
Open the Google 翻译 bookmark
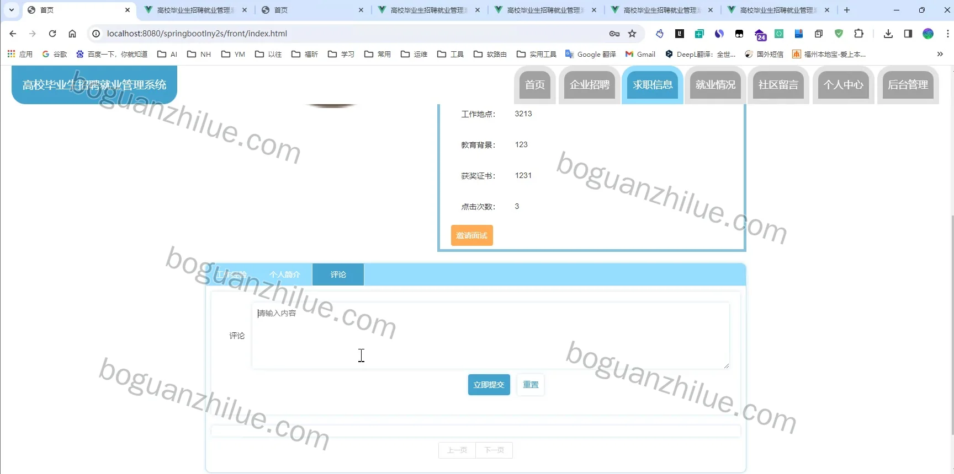pyautogui.click(x=591, y=54)
